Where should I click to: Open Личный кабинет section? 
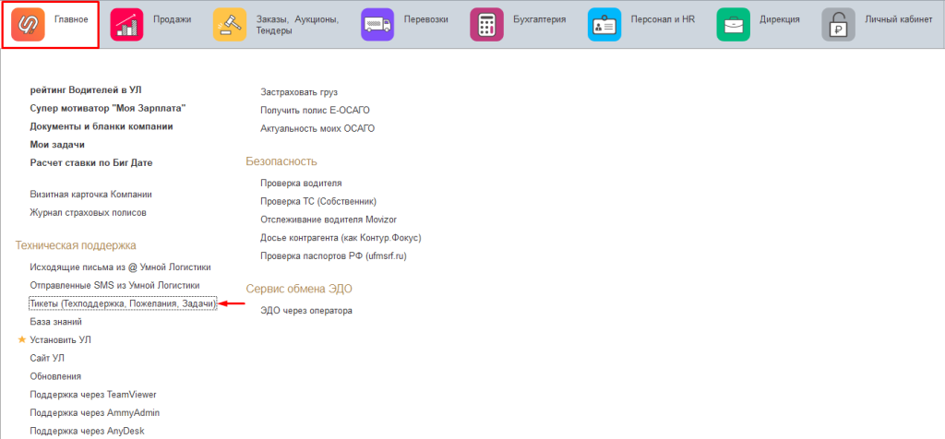point(899,19)
